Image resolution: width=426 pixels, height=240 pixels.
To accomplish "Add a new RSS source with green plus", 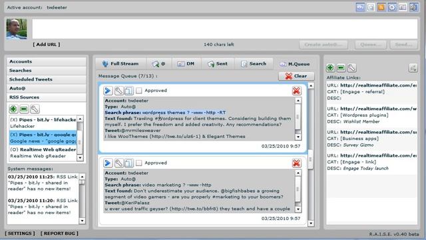I will 13,109.
